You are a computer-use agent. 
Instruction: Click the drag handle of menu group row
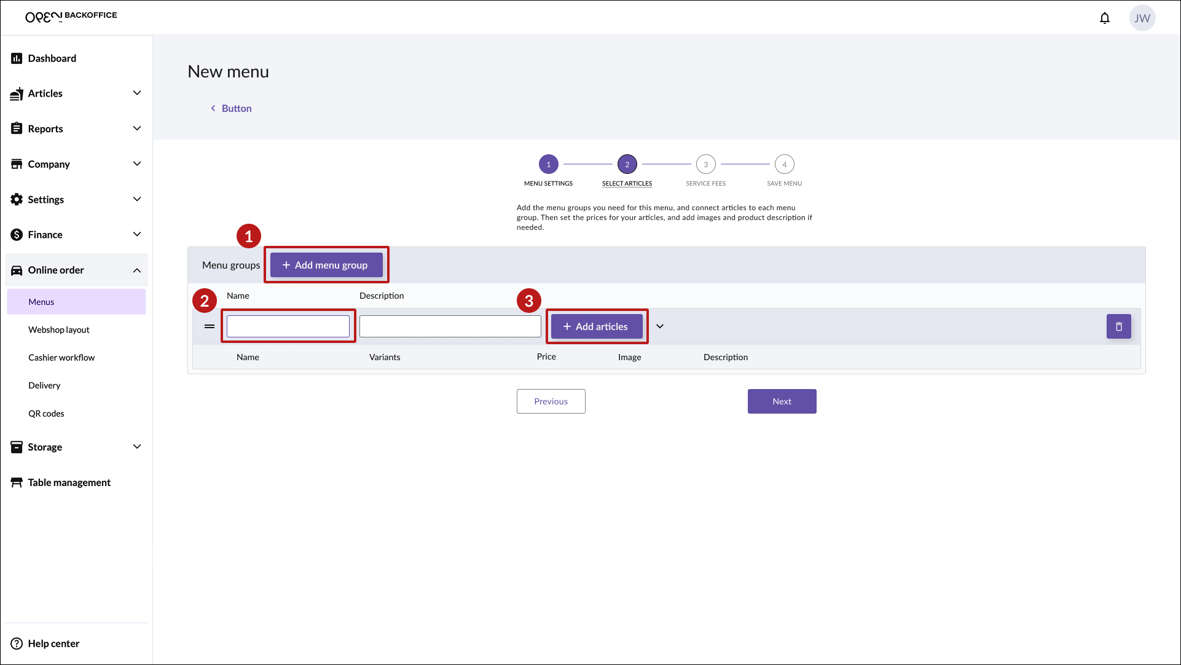[x=210, y=326]
